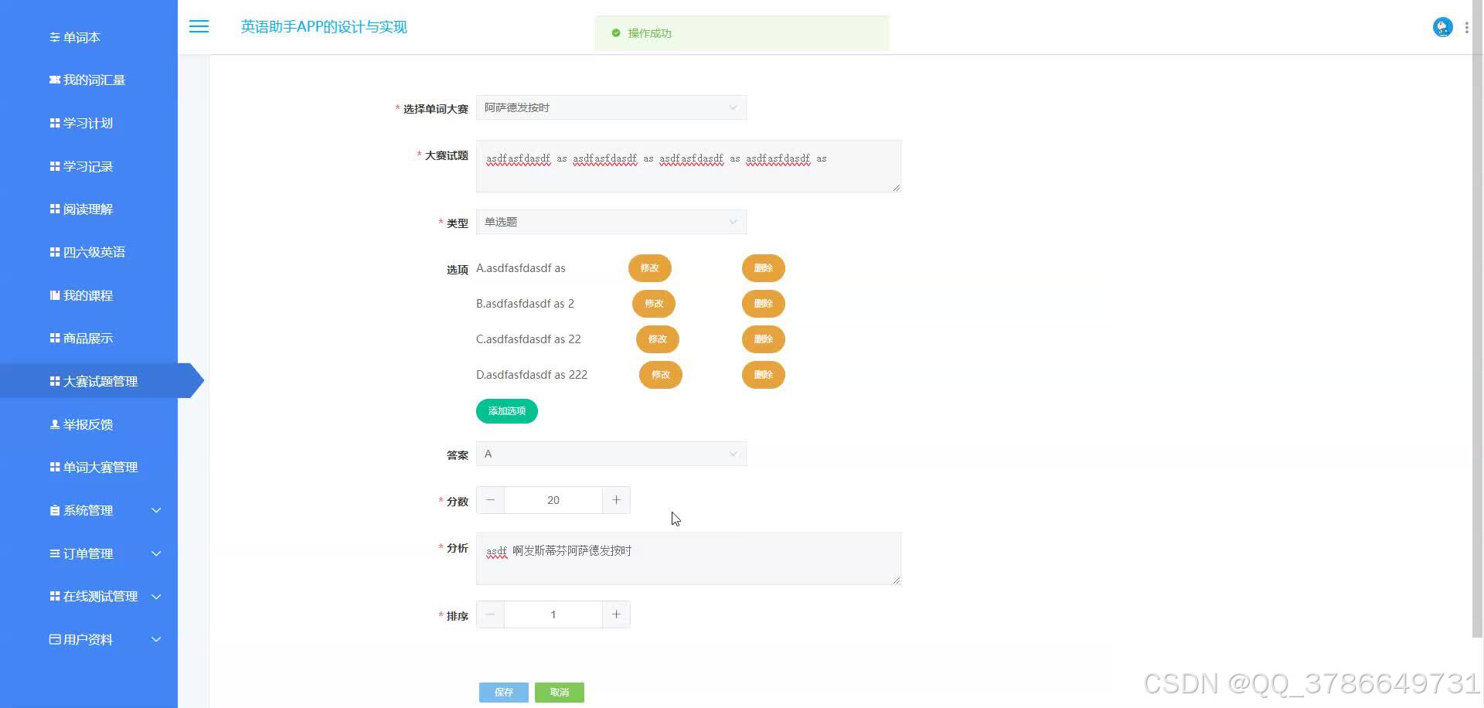
Task: Click 修改 button for option D
Action: (661, 375)
